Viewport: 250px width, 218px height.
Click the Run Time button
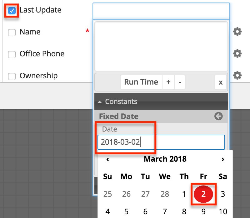coord(141,82)
